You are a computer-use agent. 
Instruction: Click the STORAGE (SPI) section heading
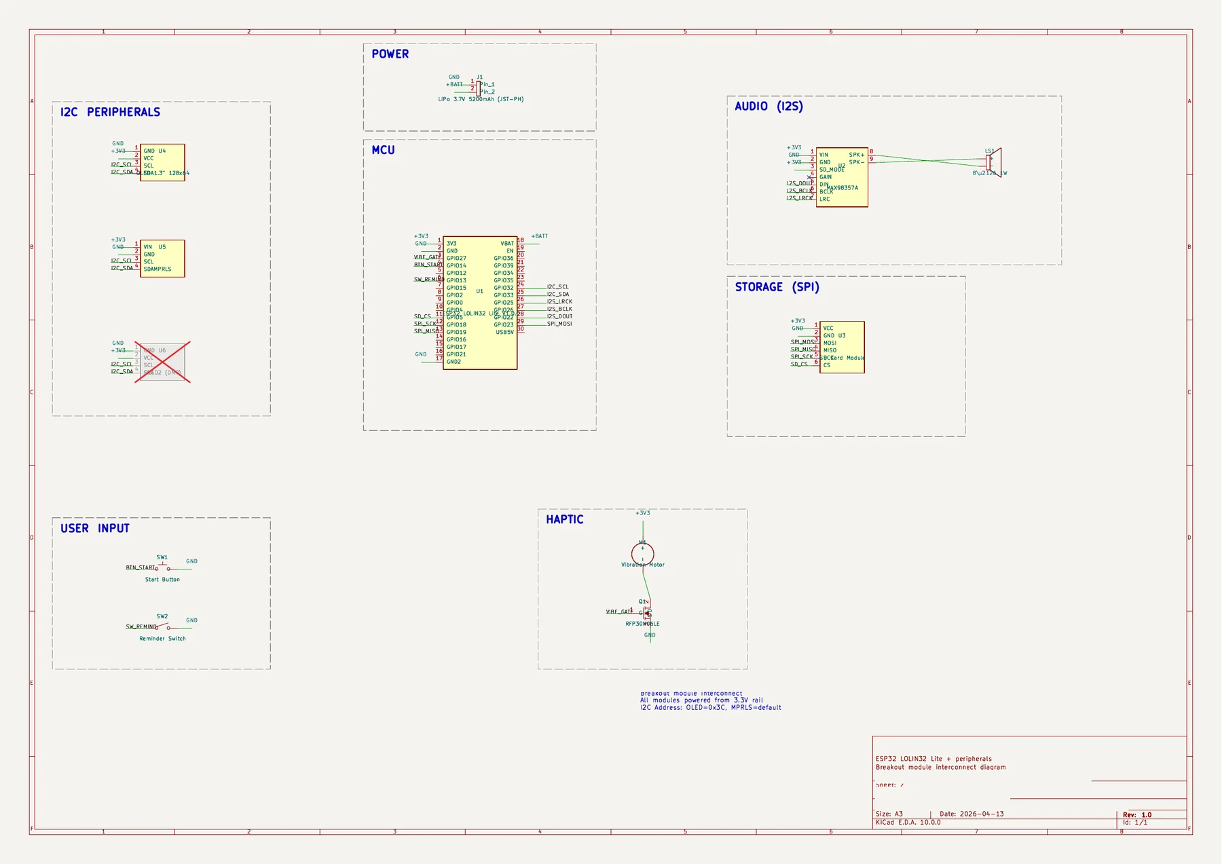(x=777, y=287)
